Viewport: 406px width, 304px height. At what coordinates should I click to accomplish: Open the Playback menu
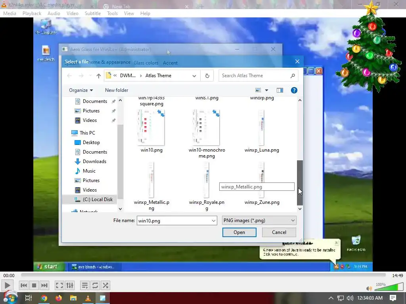click(32, 13)
